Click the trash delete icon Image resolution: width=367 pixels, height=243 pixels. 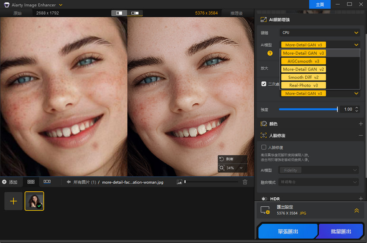245,182
